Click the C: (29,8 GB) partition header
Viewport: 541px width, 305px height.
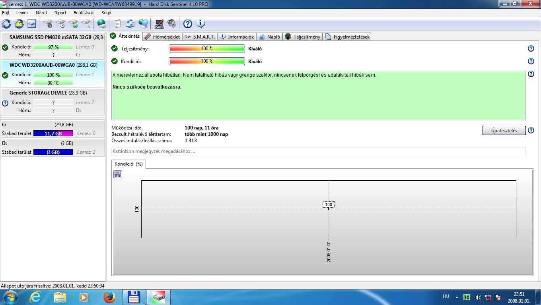point(53,124)
